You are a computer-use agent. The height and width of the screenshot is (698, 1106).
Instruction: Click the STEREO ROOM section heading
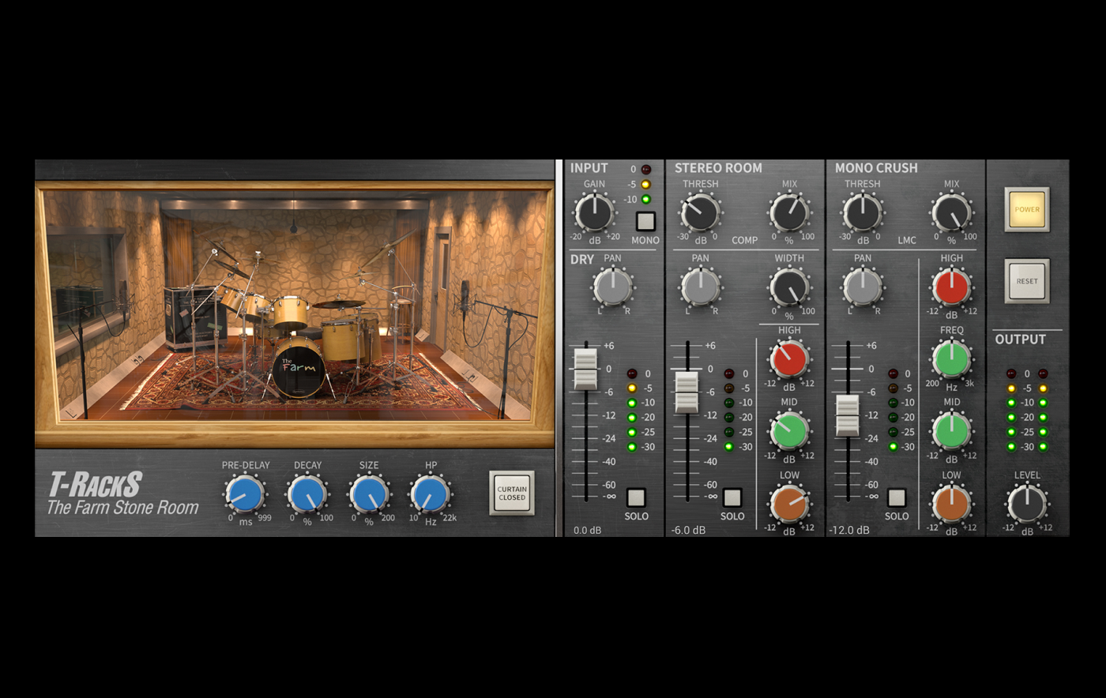[x=718, y=168]
